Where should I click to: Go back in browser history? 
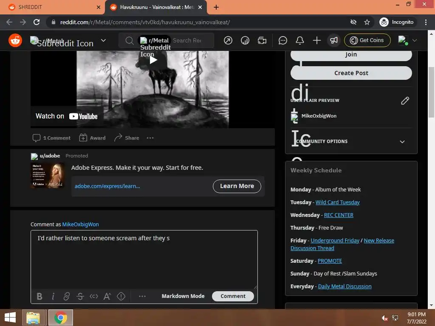(x=9, y=22)
